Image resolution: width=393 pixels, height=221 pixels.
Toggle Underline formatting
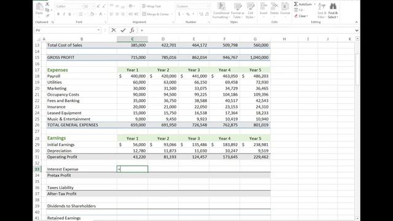[69, 14]
